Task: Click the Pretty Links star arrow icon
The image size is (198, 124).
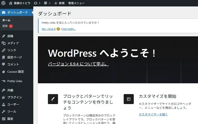Action: pyautogui.click(x=4, y=81)
